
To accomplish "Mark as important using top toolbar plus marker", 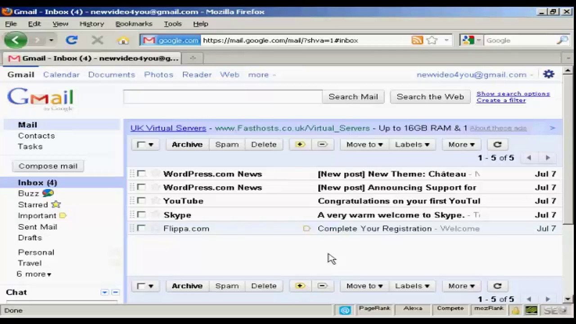I will pos(300,144).
